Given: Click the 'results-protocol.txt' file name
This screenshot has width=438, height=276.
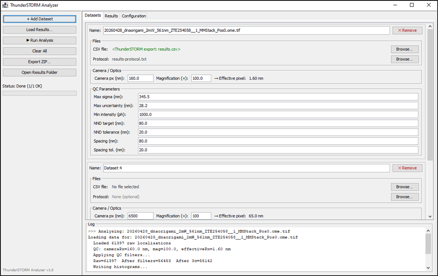Looking at the screenshot, I should (x=129, y=59).
